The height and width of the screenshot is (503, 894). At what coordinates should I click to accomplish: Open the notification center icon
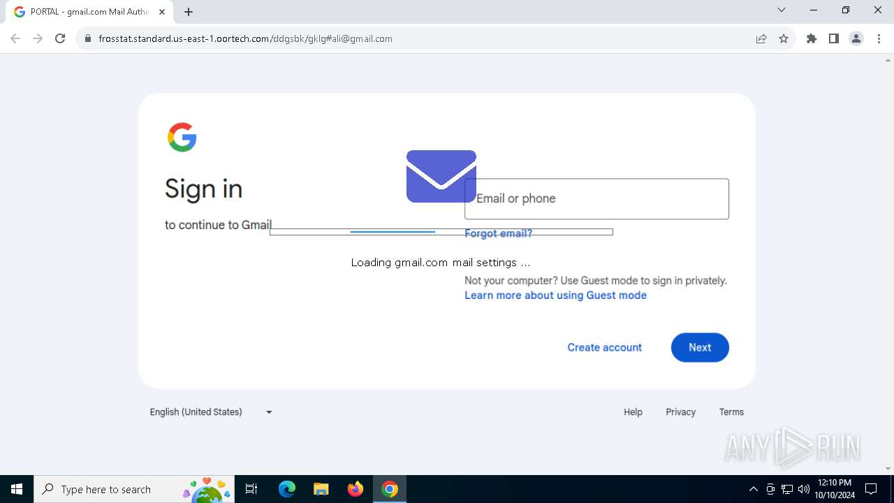[871, 489]
